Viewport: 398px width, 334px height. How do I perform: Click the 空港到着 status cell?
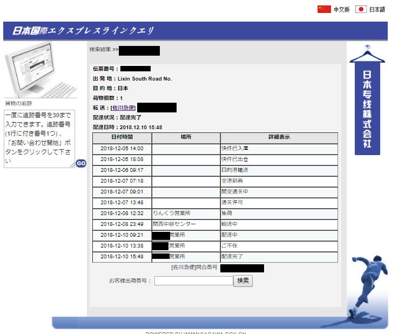point(279,181)
